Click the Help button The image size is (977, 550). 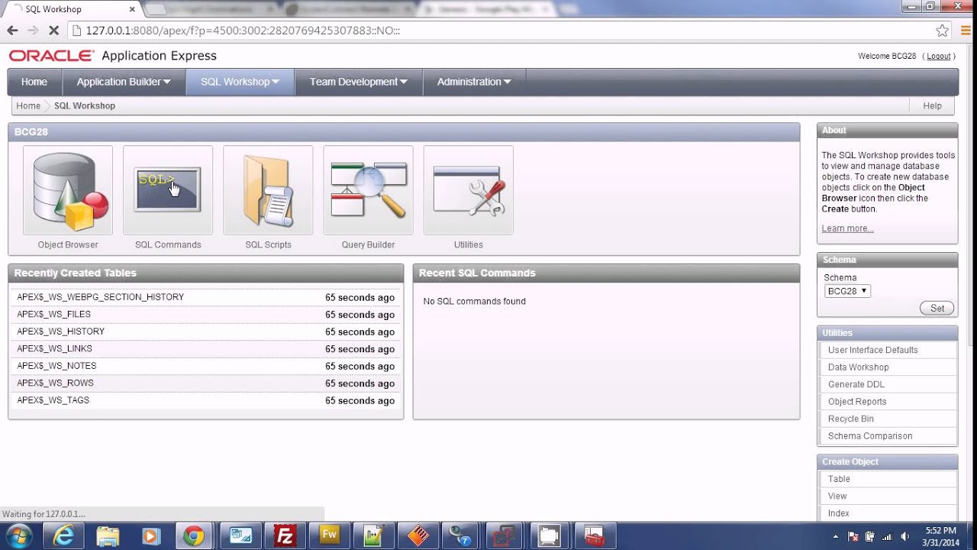click(x=932, y=105)
